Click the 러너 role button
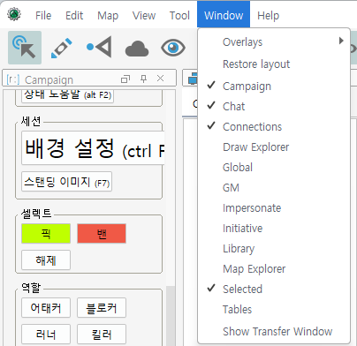357x346 pixels. click(x=46, y=335)
